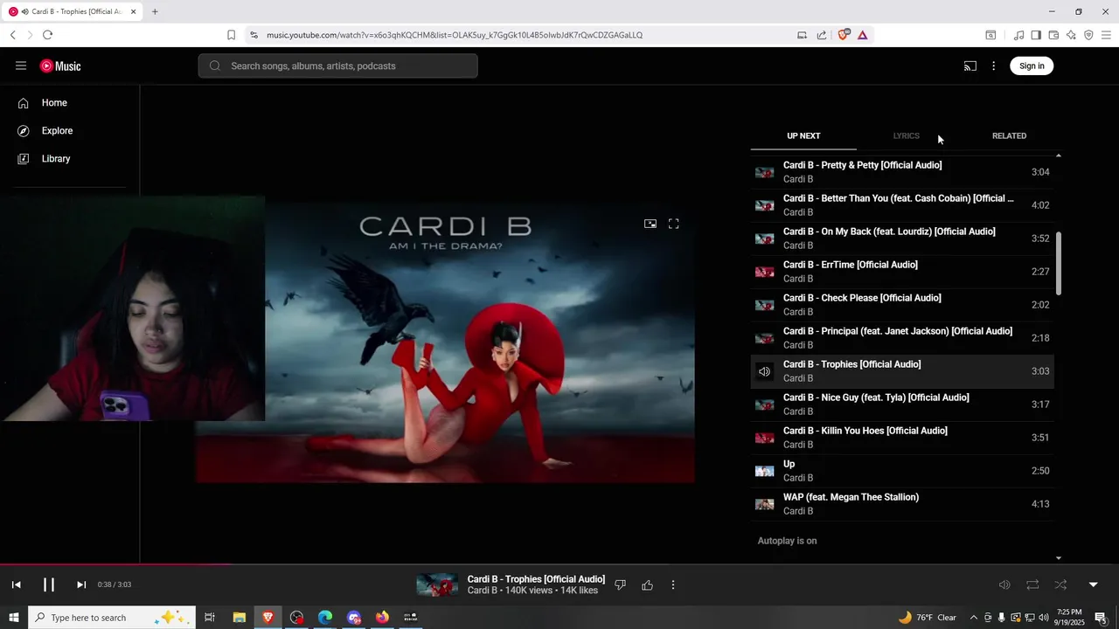The width and height of the screenshot is (1119, 629).
Task: Open more actions menu in player bar
Action: tap(673, 584)
